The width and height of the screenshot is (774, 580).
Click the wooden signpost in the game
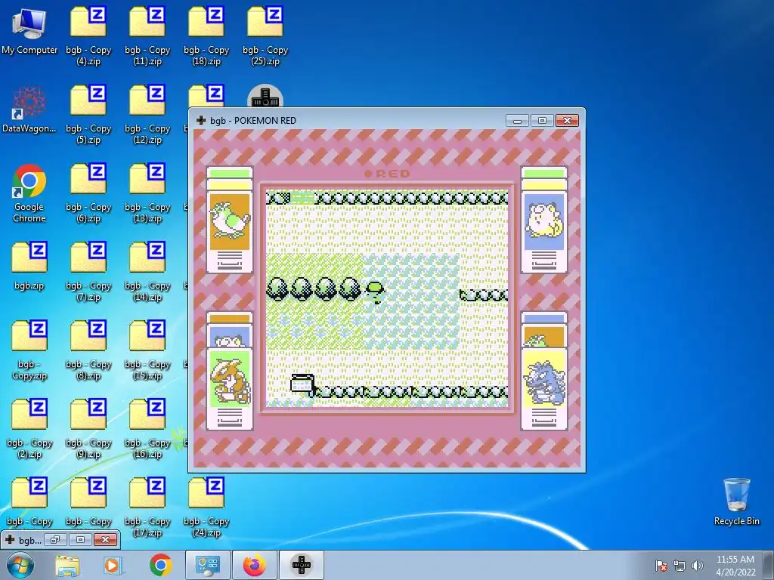click(302, 383)
